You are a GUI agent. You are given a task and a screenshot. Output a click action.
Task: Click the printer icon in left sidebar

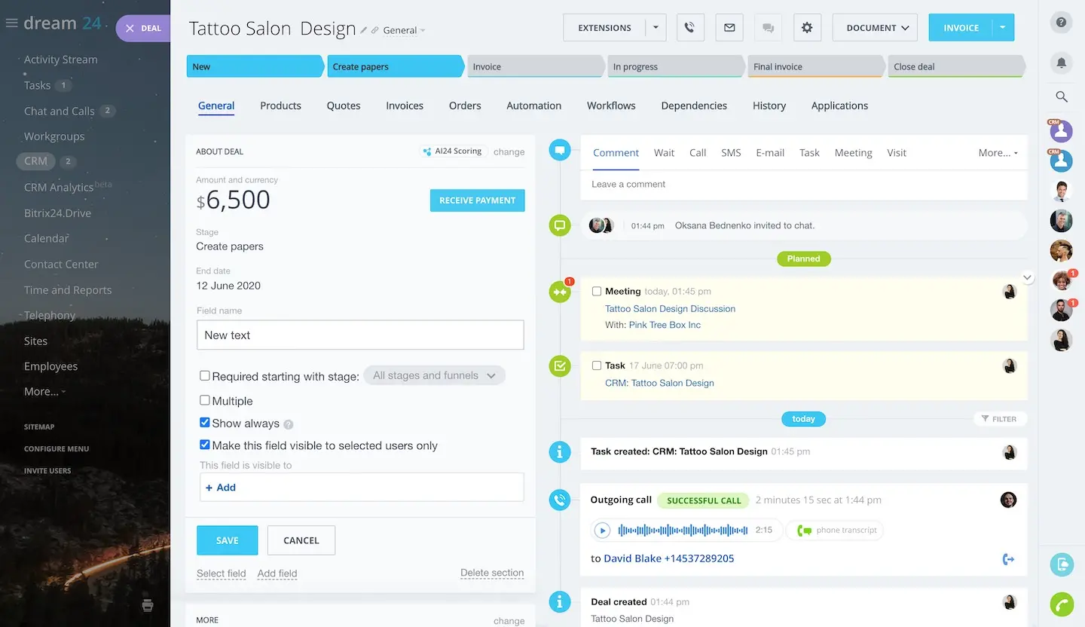(x=148, y=604)
